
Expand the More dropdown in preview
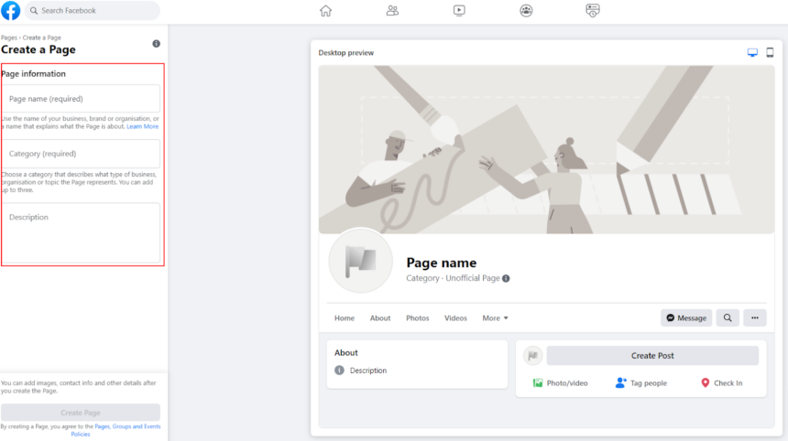click(495, 318)
